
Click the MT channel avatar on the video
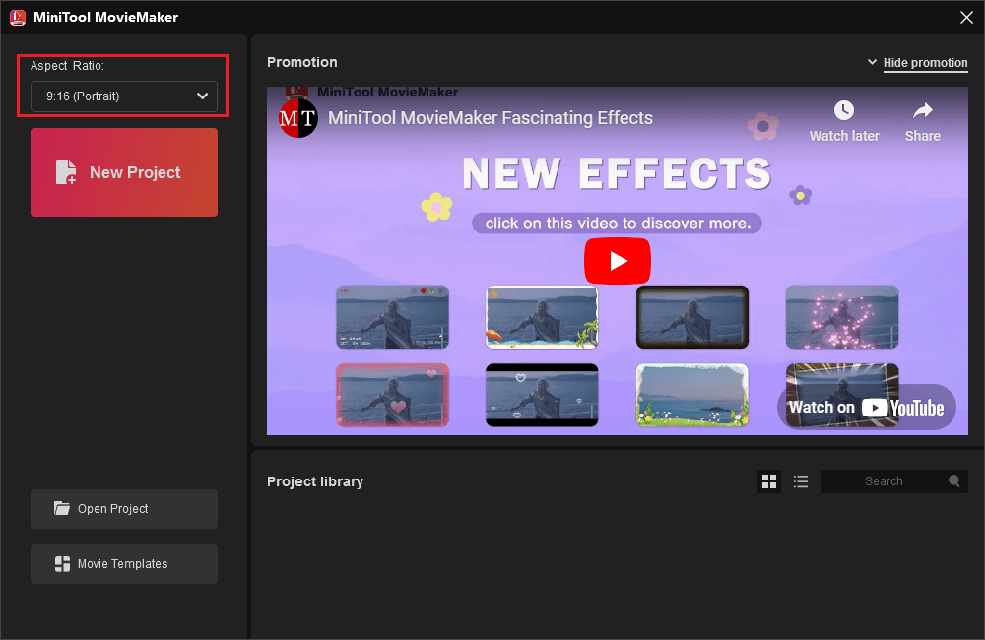click(x=297, y=118)
